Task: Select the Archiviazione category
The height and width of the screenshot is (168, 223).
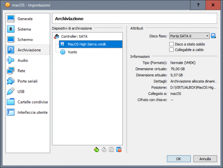Action: (x=28, y=50)
